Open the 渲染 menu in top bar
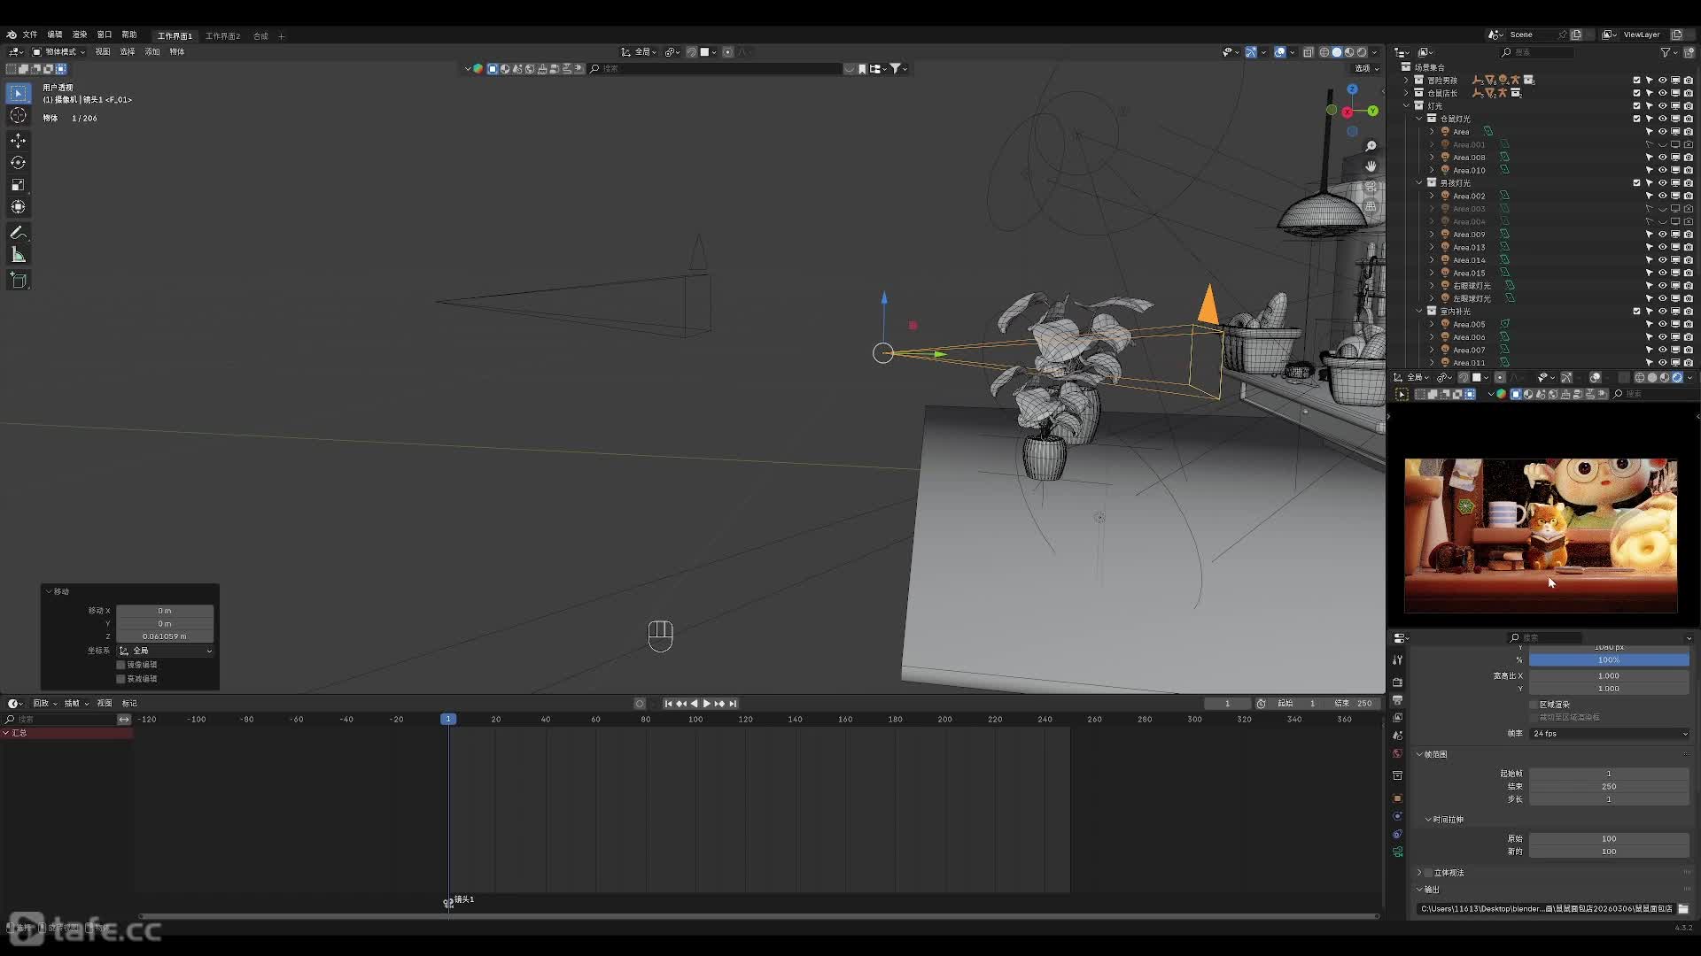The image size is (1701, 956). (x=80, y=35)
